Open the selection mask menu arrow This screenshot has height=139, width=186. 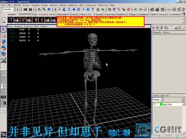[55, 9]
